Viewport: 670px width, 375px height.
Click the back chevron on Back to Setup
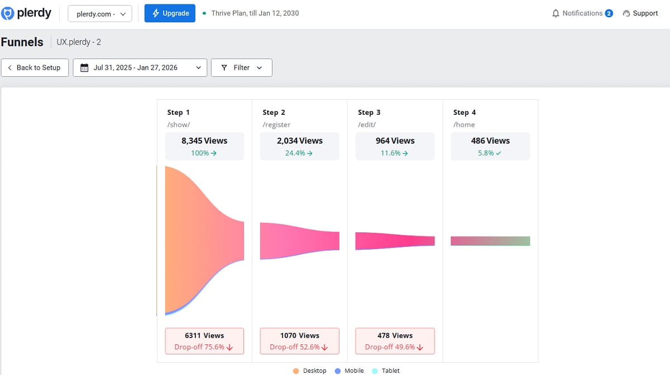click(x=9, y=67)
